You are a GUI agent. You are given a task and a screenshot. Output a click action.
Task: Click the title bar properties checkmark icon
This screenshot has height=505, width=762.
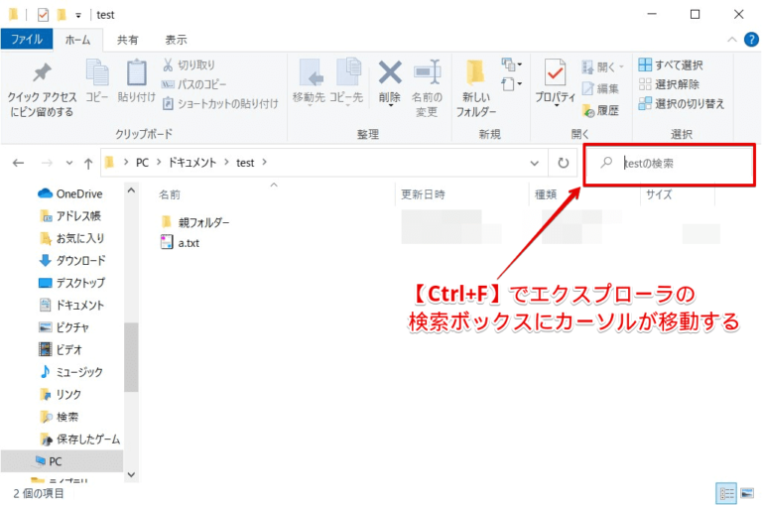pyautogui.click(x=43, y=15)
